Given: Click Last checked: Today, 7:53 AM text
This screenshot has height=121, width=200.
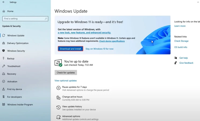Looking at the screenshot, I should coord(78,65).
